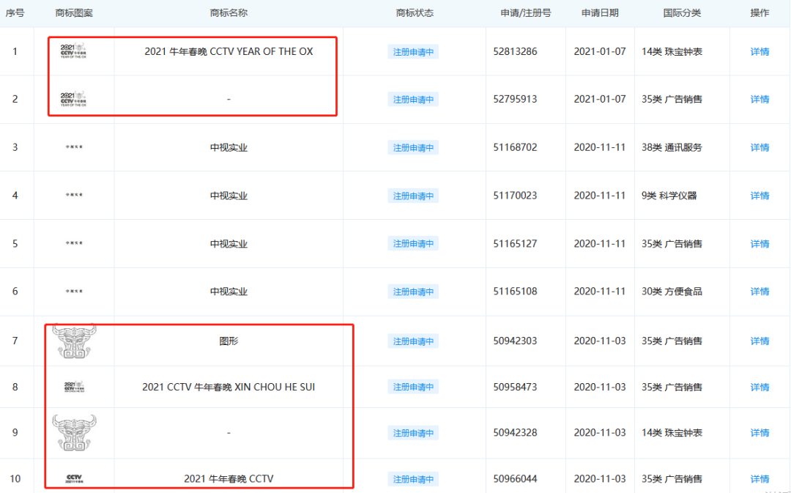This screenshot has width=791, height=493.
Task: Click the 序号 column header
Action: tap(15, 13)
